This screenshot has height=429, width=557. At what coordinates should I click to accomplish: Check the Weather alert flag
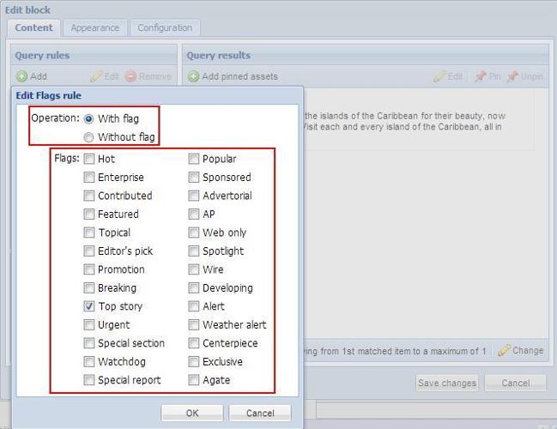click(194, 325)
